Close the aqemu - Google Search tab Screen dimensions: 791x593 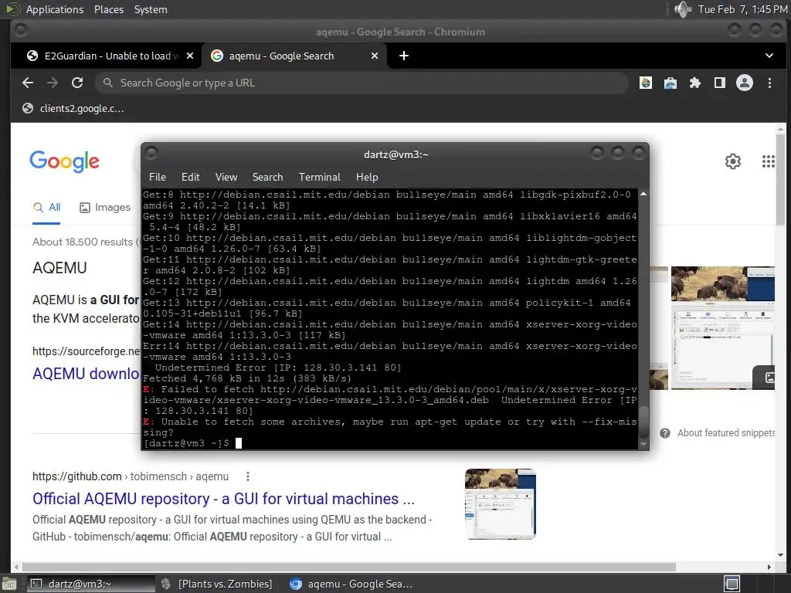375,56
